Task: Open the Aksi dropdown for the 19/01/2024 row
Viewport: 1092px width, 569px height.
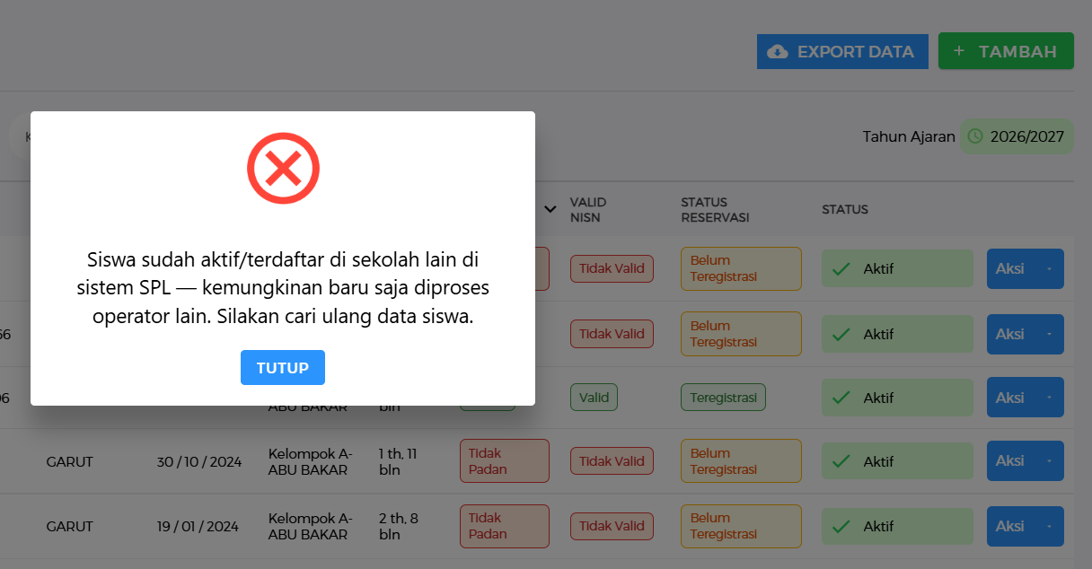Action: pyautogui.click(x=1025, y=526)
